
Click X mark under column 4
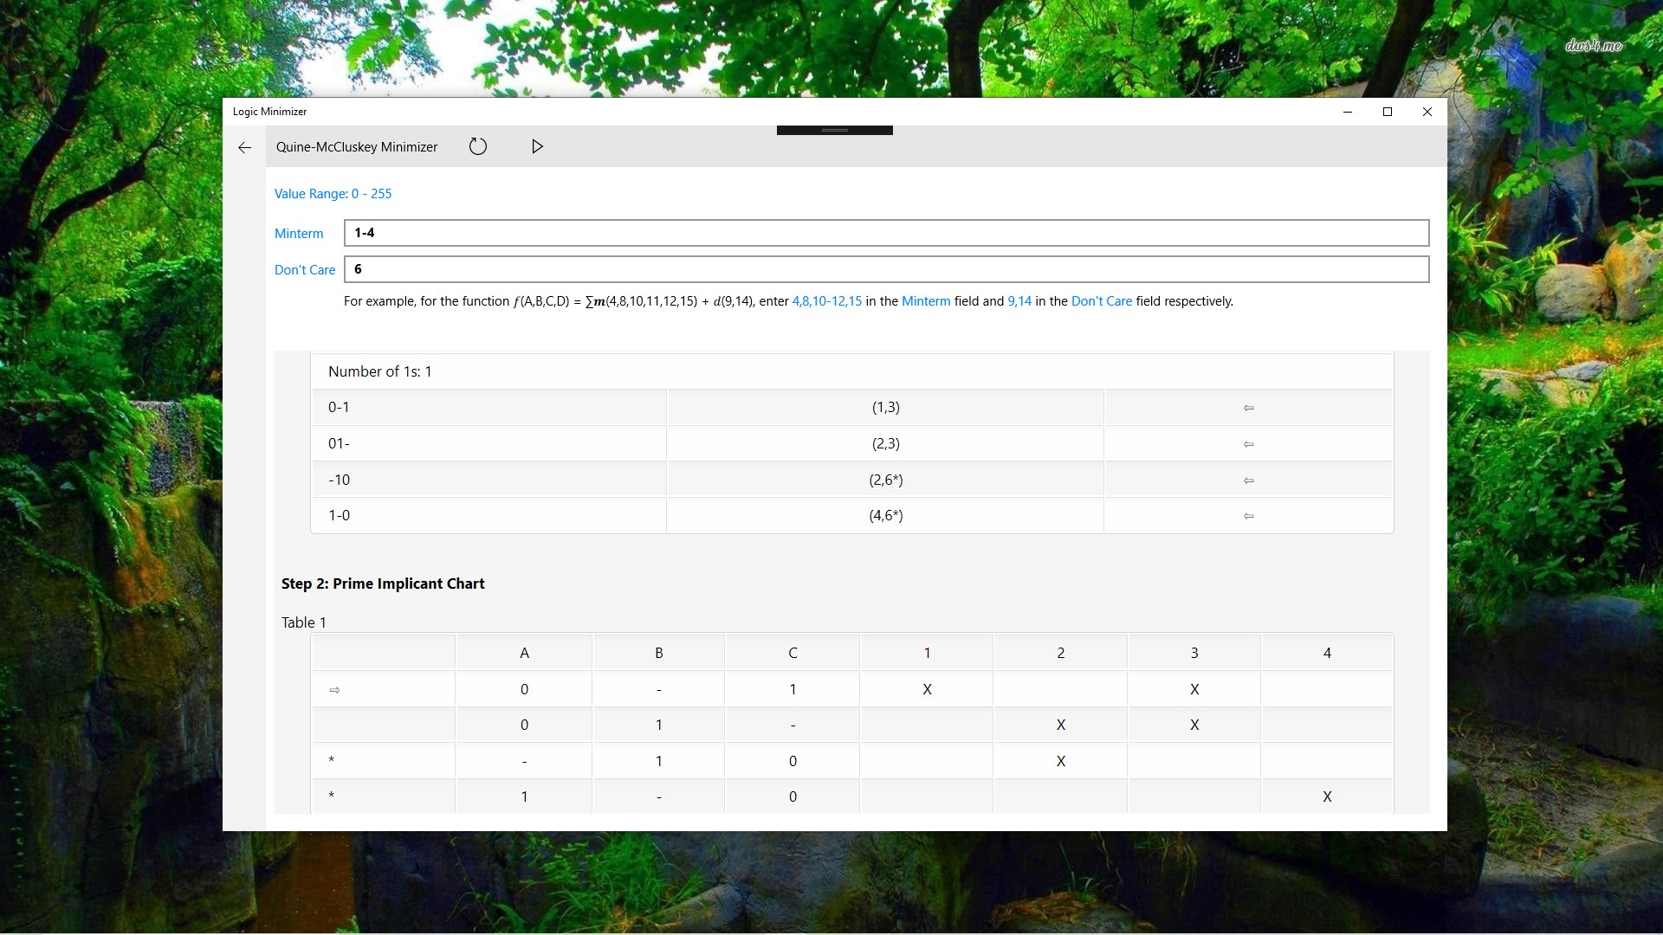(1327, 796)
